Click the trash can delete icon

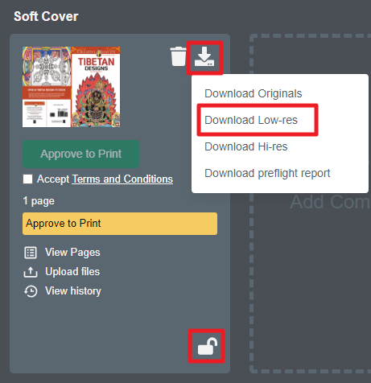tap(178, 56)
